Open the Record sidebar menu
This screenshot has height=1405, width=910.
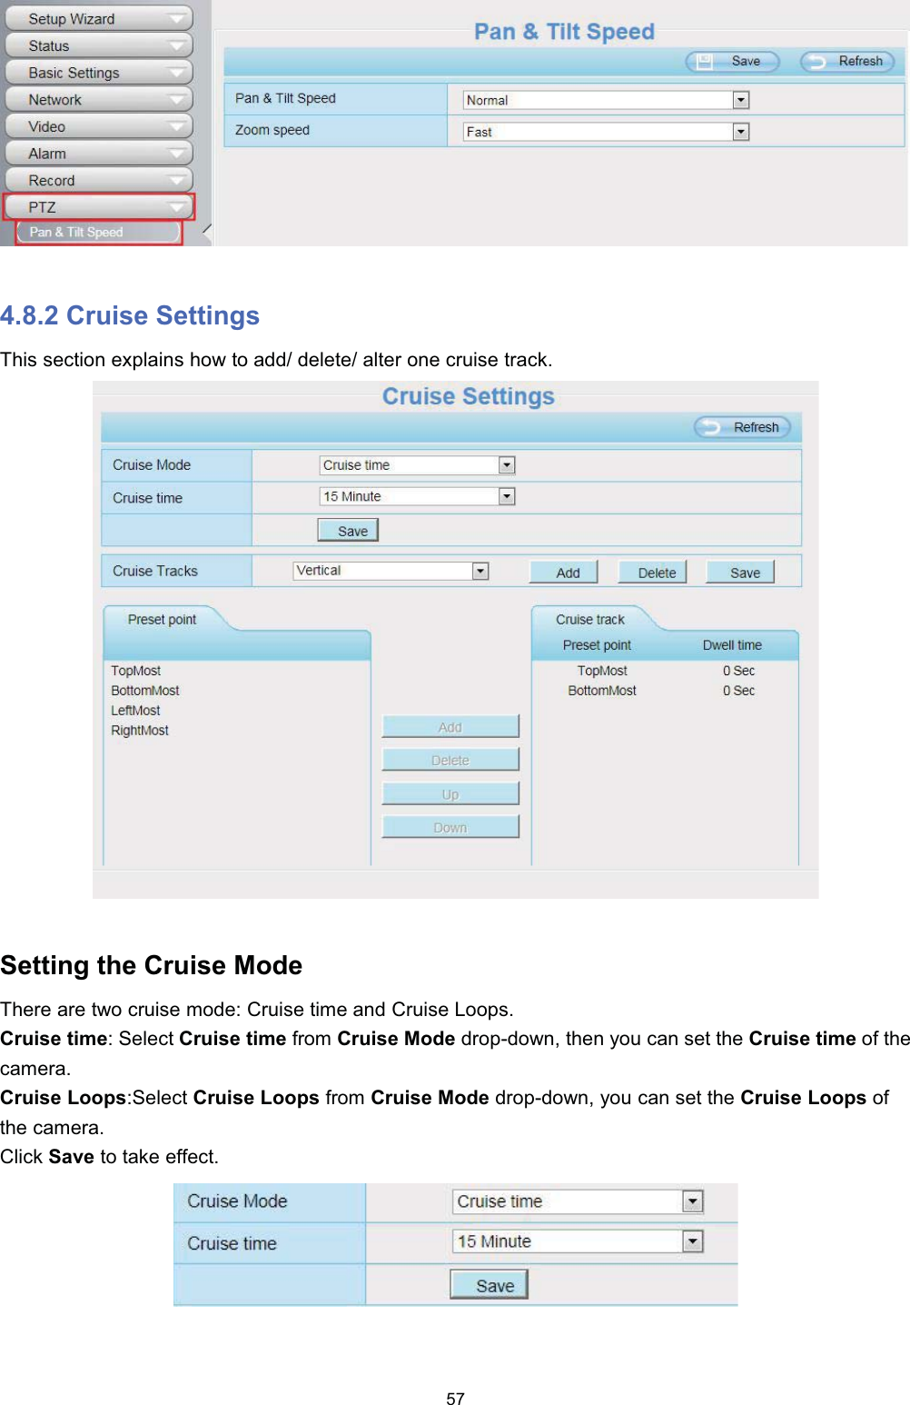pos(99,180)
